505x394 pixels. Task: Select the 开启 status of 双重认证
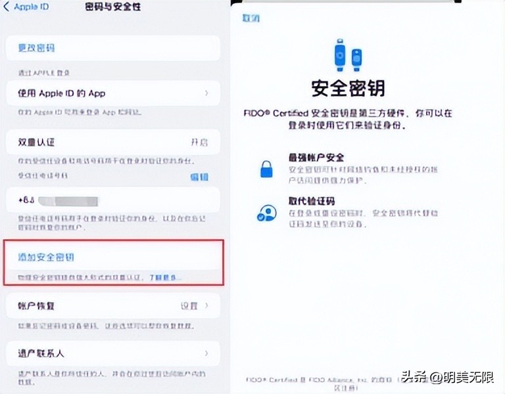199,142
